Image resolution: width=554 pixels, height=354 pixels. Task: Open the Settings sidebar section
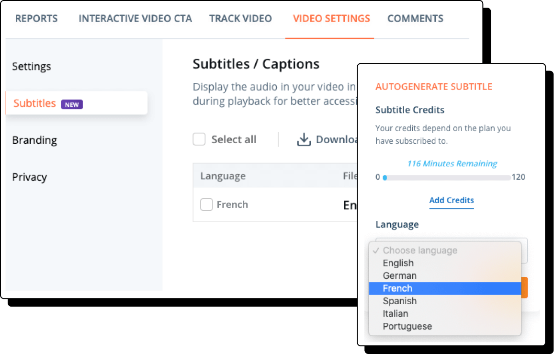pos(32,67)
